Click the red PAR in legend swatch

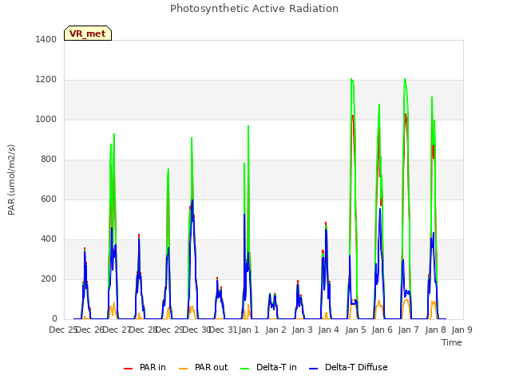[128, 369]
